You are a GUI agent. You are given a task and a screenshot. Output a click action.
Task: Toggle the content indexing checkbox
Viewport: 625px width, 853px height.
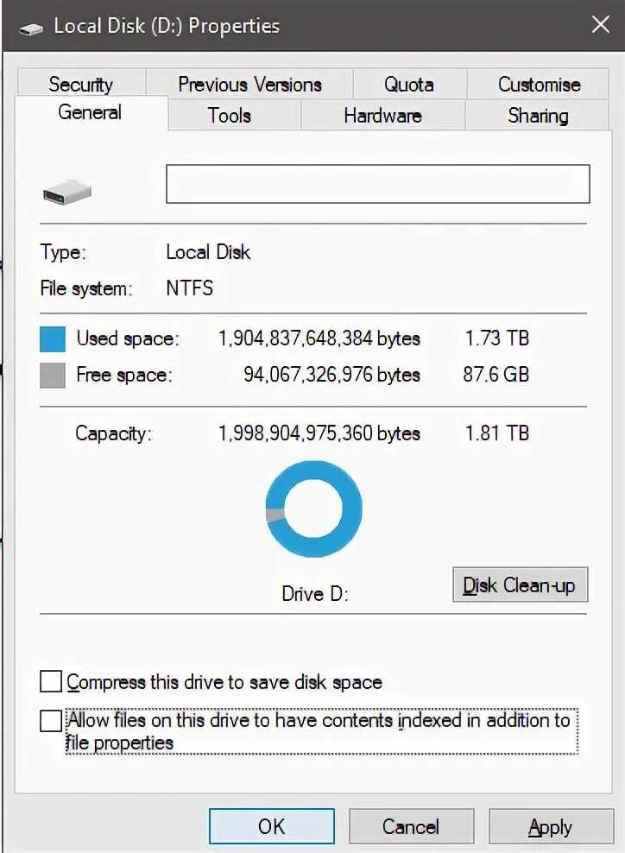[x=51, y=722]
